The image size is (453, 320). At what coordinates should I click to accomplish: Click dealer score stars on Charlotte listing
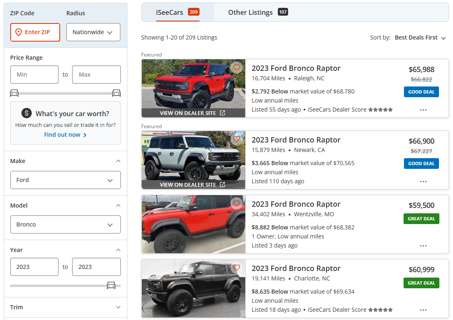380,310
